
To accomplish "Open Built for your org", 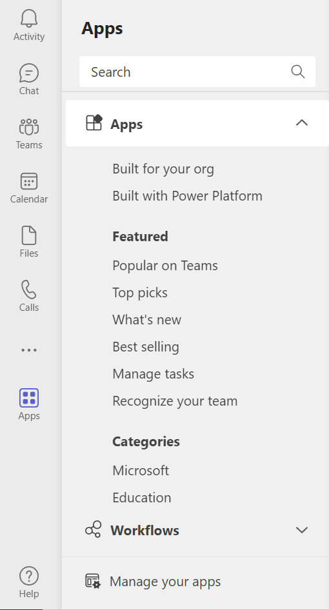I will point(163,169).
